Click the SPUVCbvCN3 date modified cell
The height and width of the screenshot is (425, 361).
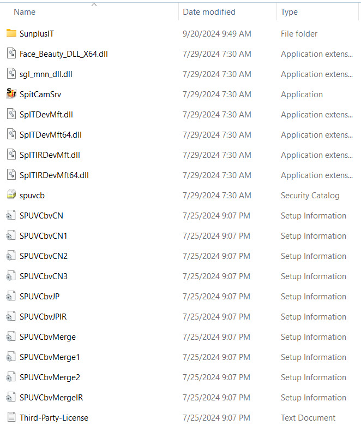pyautogui.click(x=216, y=276)
